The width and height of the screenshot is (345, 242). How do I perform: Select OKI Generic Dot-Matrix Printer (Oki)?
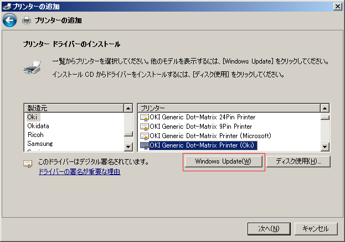(x=203, y=145)
